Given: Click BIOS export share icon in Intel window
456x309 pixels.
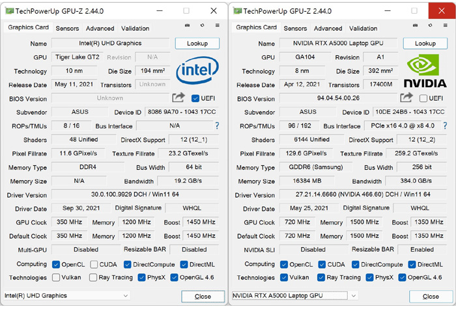Looking at the screenshot, I should pyautogui.click(x=178, y=98).
